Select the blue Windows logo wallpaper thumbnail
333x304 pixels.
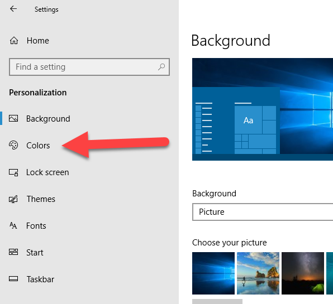(x=213, y=273)
